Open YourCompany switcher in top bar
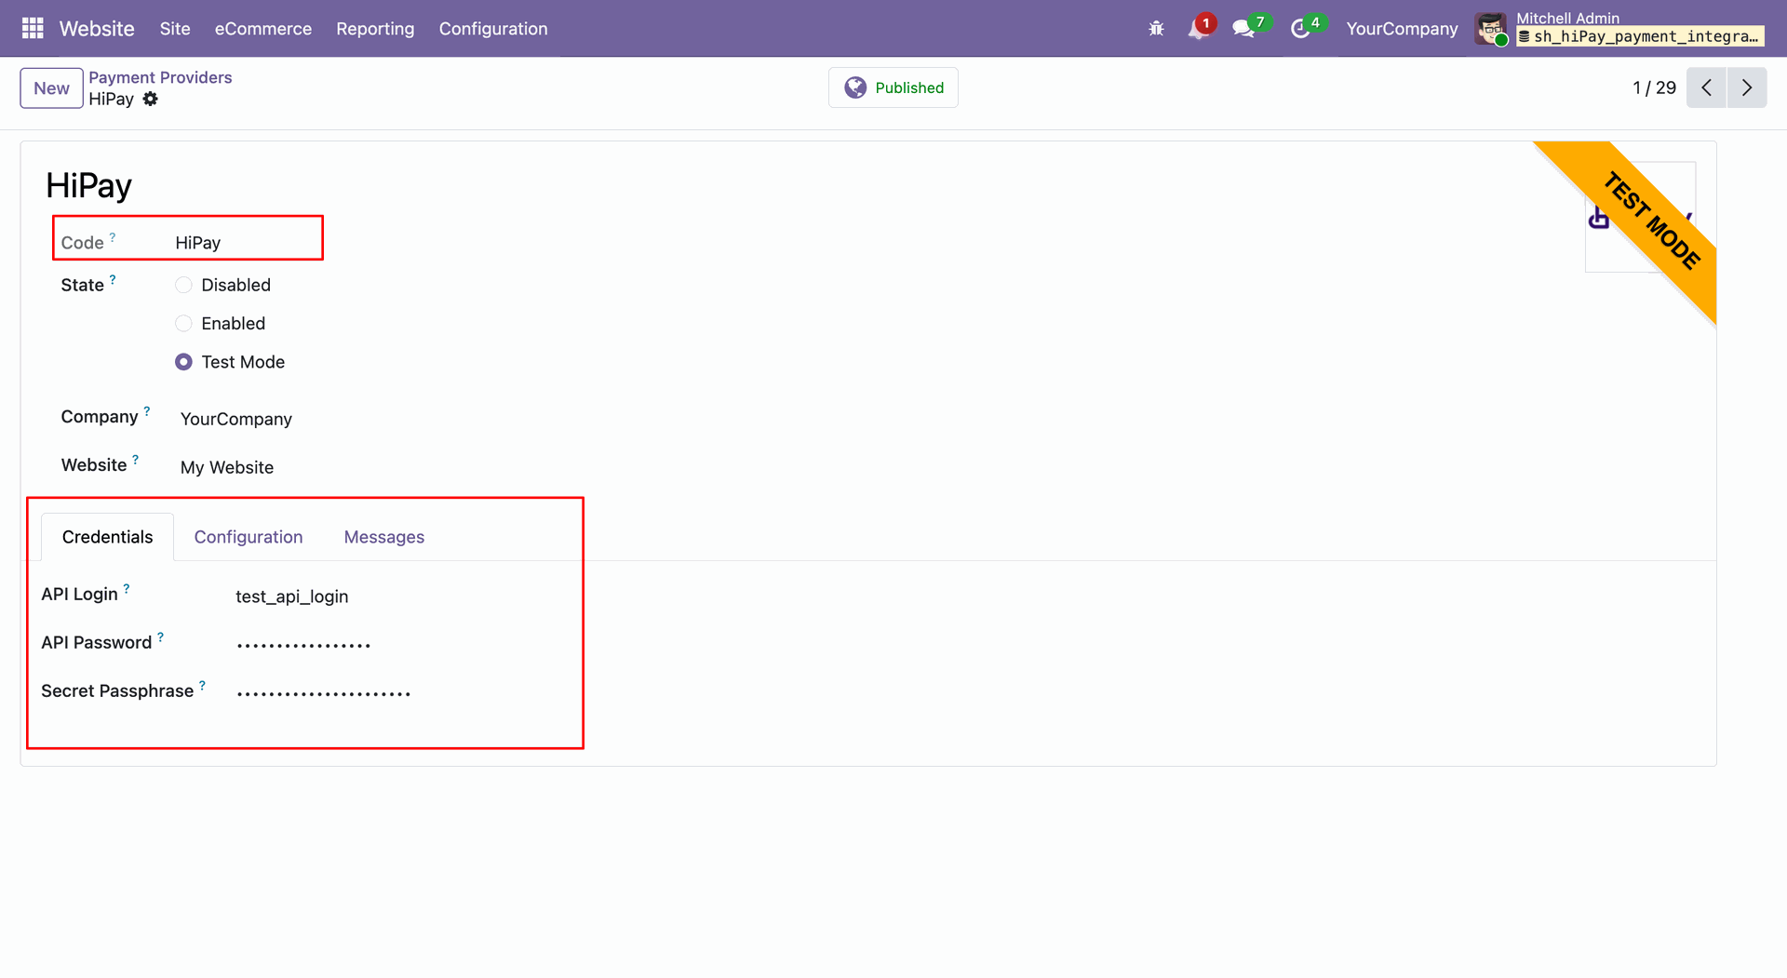Viewport: 1787px width, 978px height. [1402, 29]
